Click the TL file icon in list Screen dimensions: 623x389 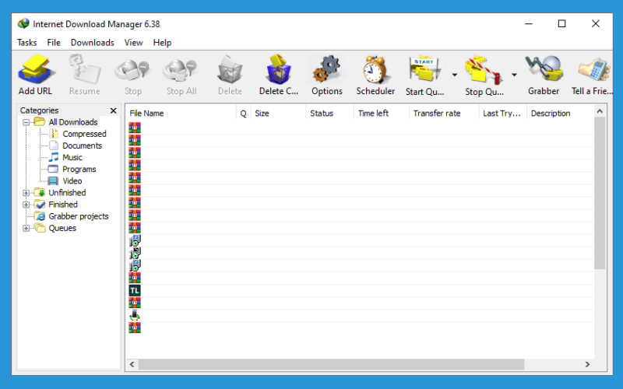135,290
